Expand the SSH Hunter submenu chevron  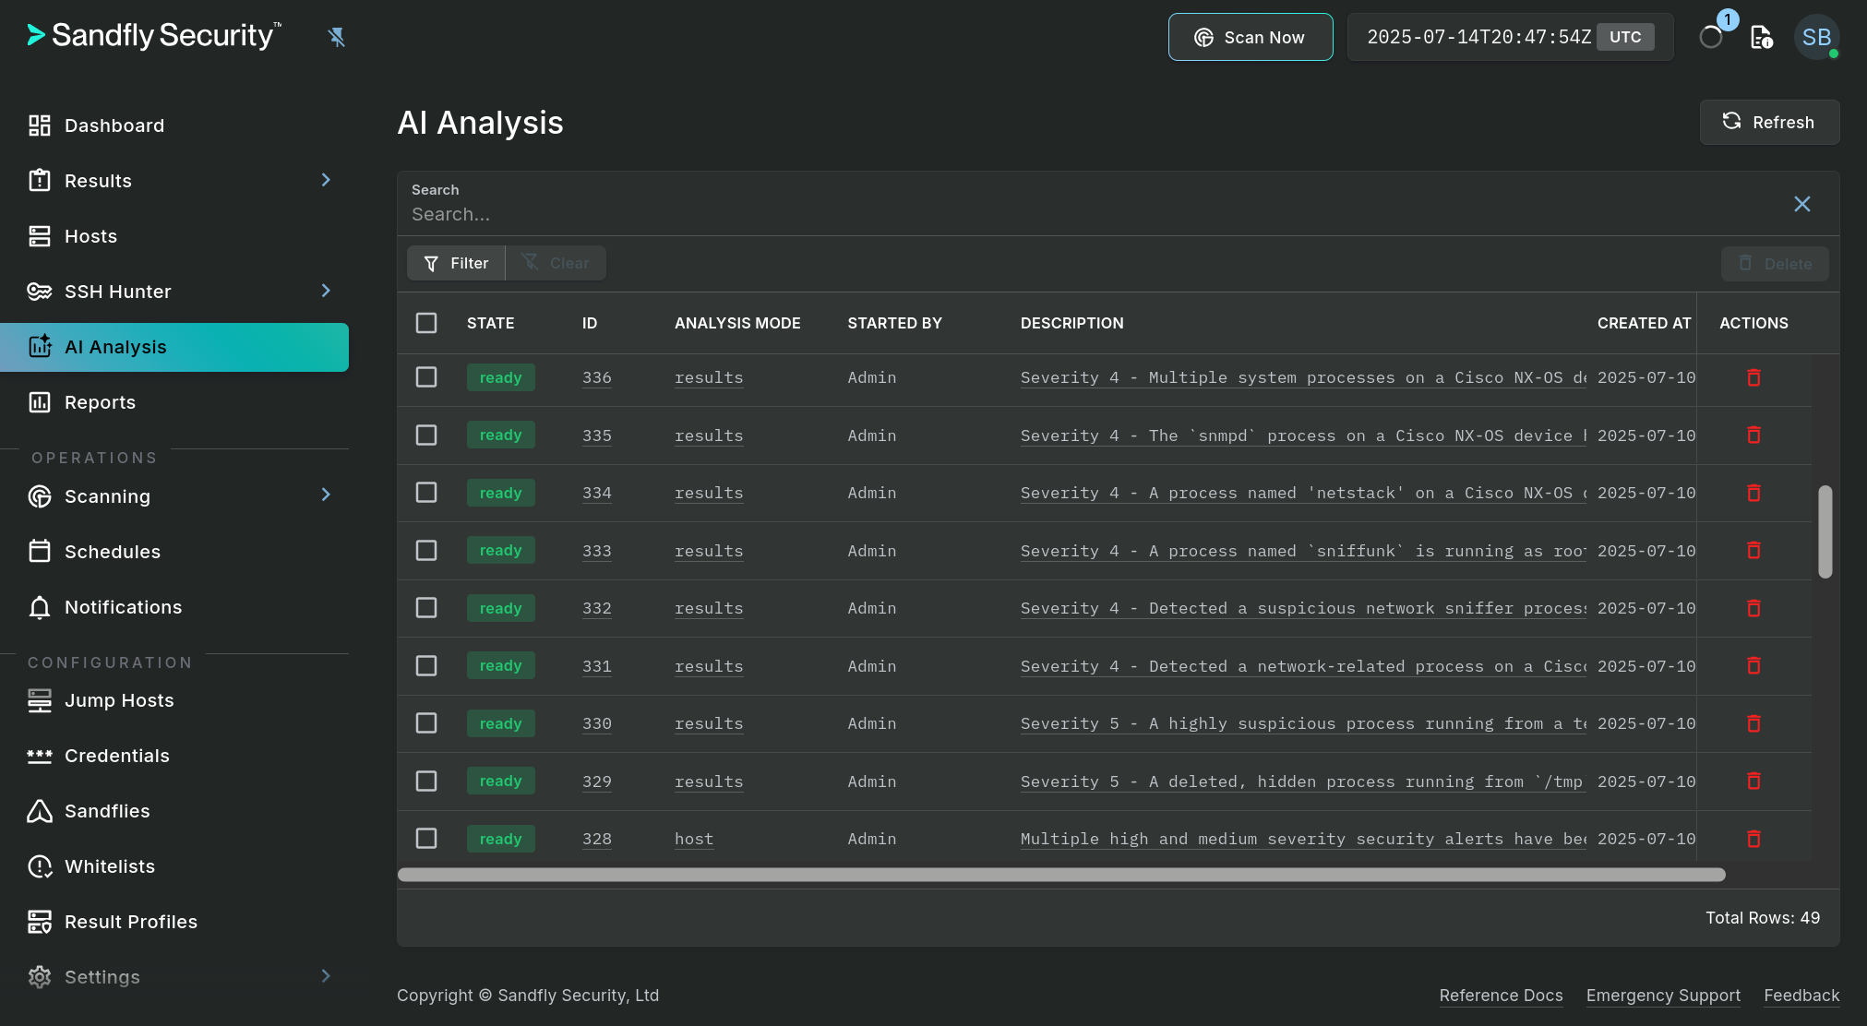[326, 291]
